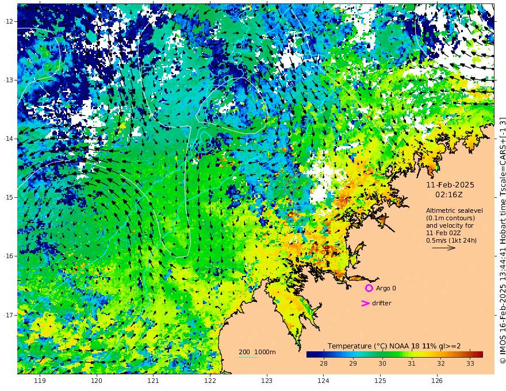Click the vertical IMOS copyright timestamp text

pos(502,241)
